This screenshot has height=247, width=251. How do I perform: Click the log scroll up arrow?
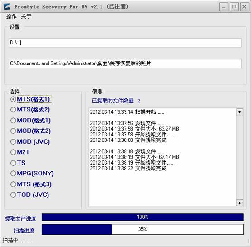[239, 112]
